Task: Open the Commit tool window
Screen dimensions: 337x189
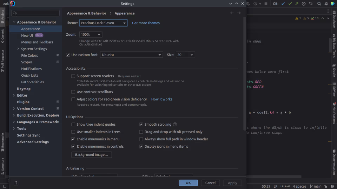Action: [2, 36]
